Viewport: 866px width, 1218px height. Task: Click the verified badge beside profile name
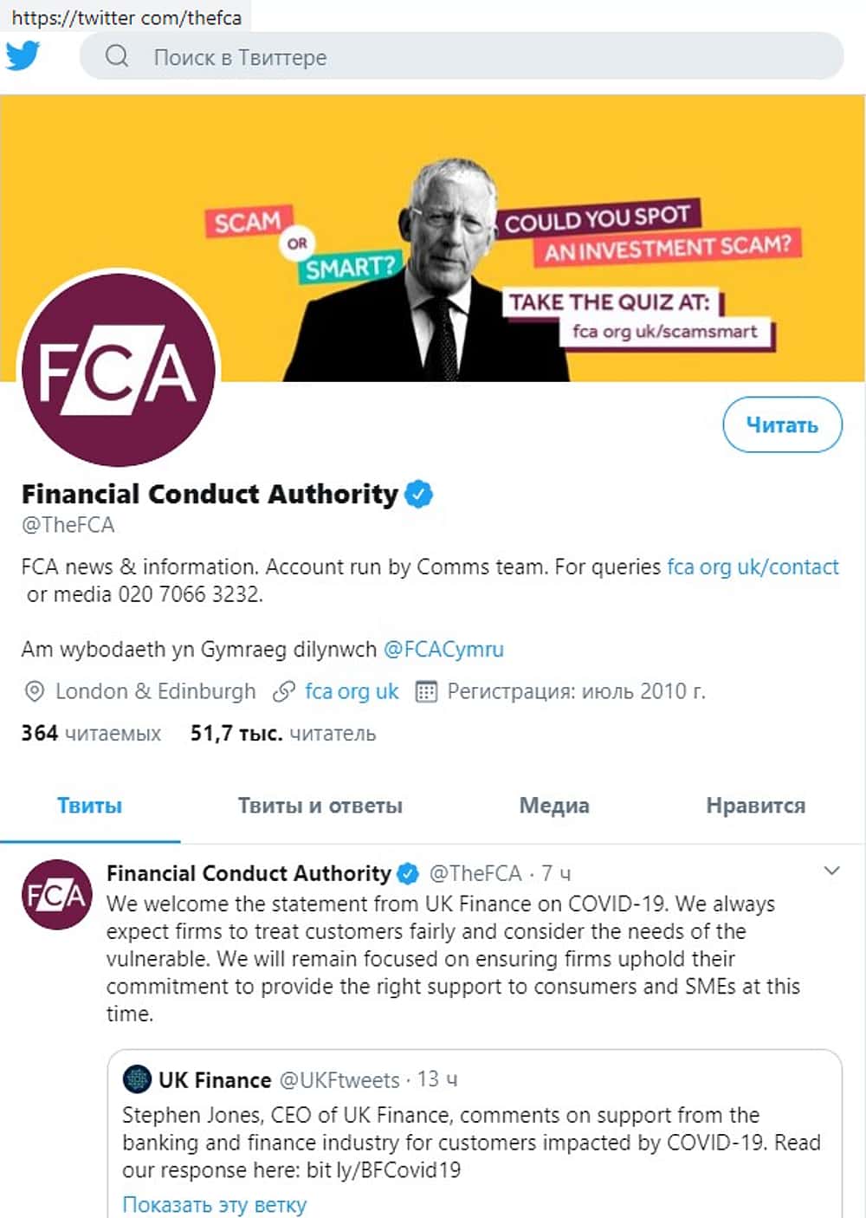click(x=419, y=494)
